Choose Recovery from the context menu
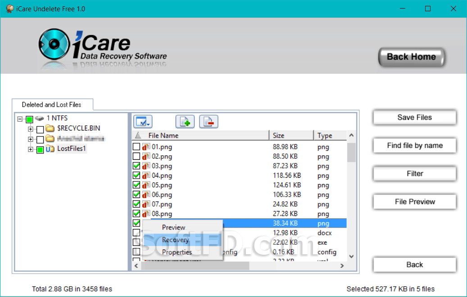Screen dimensions: 467x297 click(x=182, y=240)
